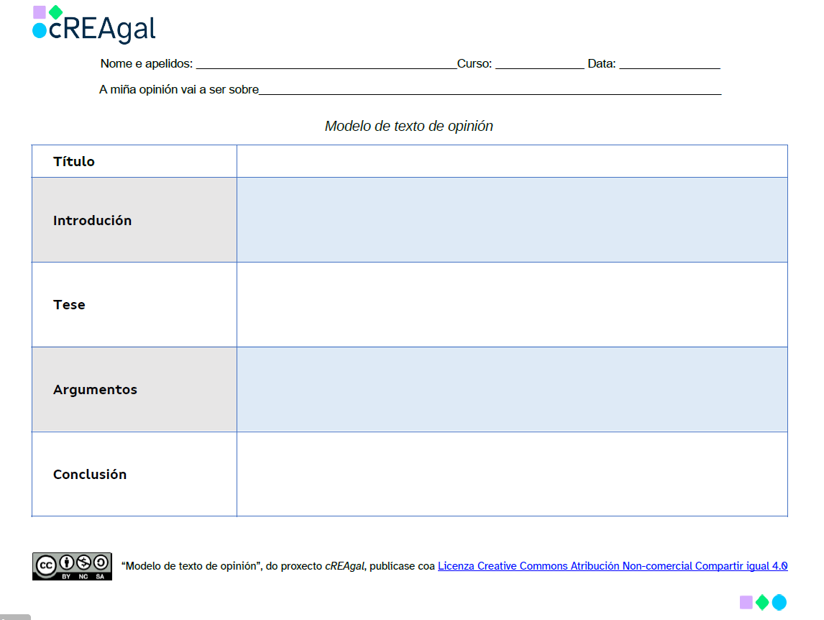
Task: Click the NC non-commercial icon in the badge
Action: (x=83, y=562)
